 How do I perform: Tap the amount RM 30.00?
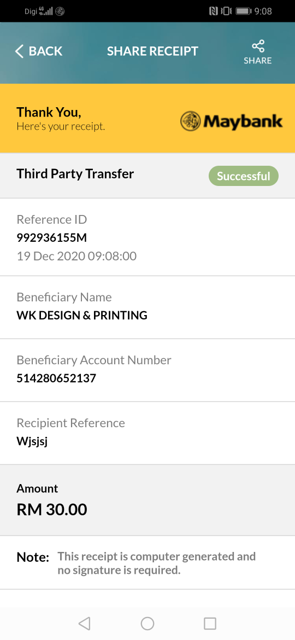[x=52, y=509]
